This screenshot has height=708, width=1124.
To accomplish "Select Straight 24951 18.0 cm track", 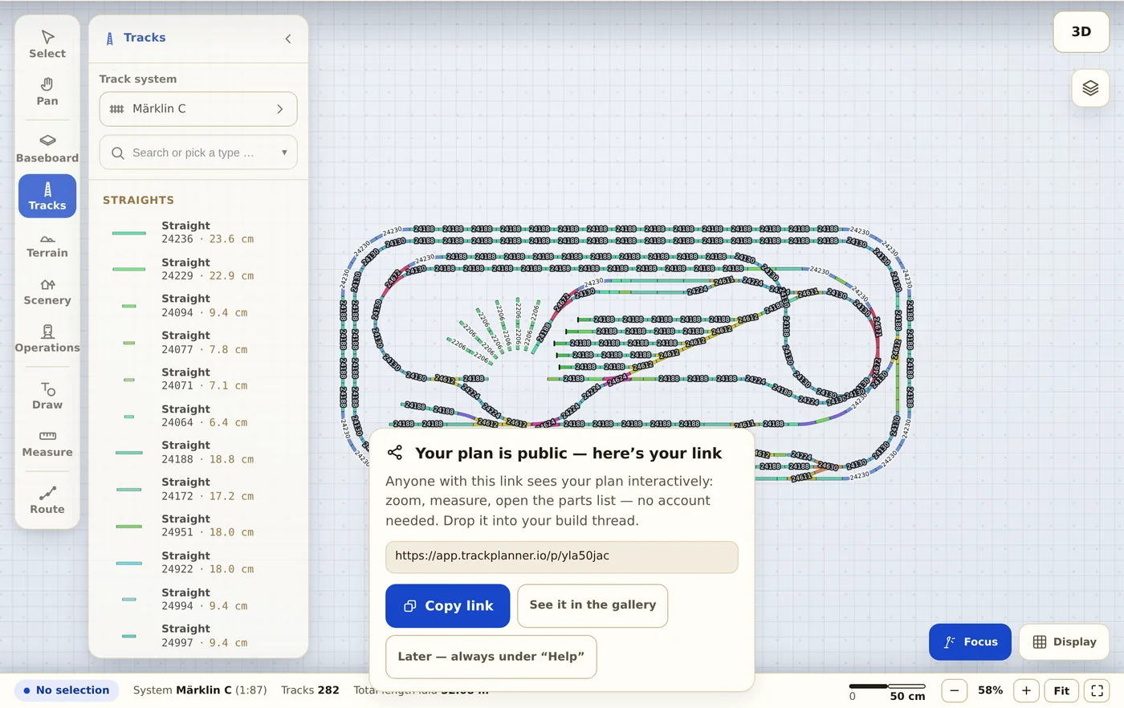I will pyautogui.click(x=198, y=526).
